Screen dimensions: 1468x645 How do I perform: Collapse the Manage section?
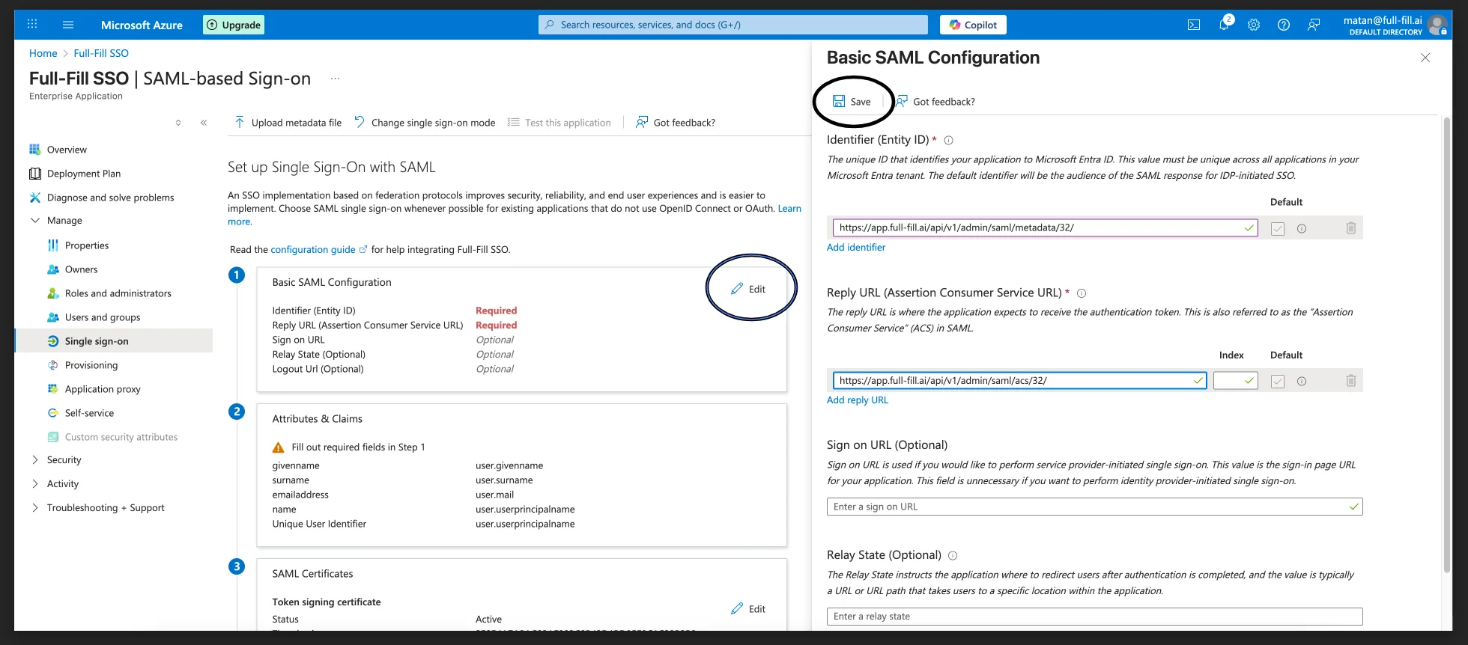click(35, 220)
